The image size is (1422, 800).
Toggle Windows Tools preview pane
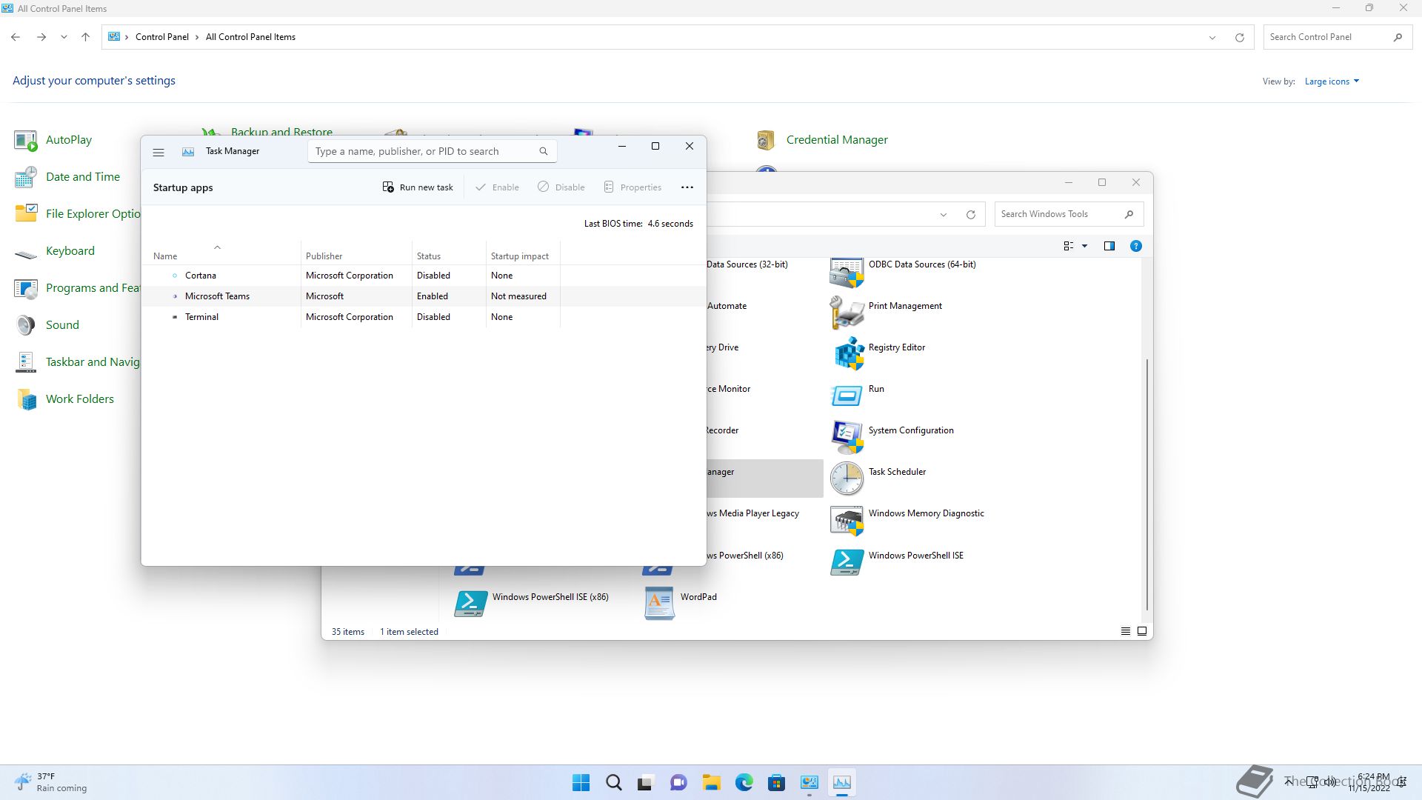tap(1109, 246)
